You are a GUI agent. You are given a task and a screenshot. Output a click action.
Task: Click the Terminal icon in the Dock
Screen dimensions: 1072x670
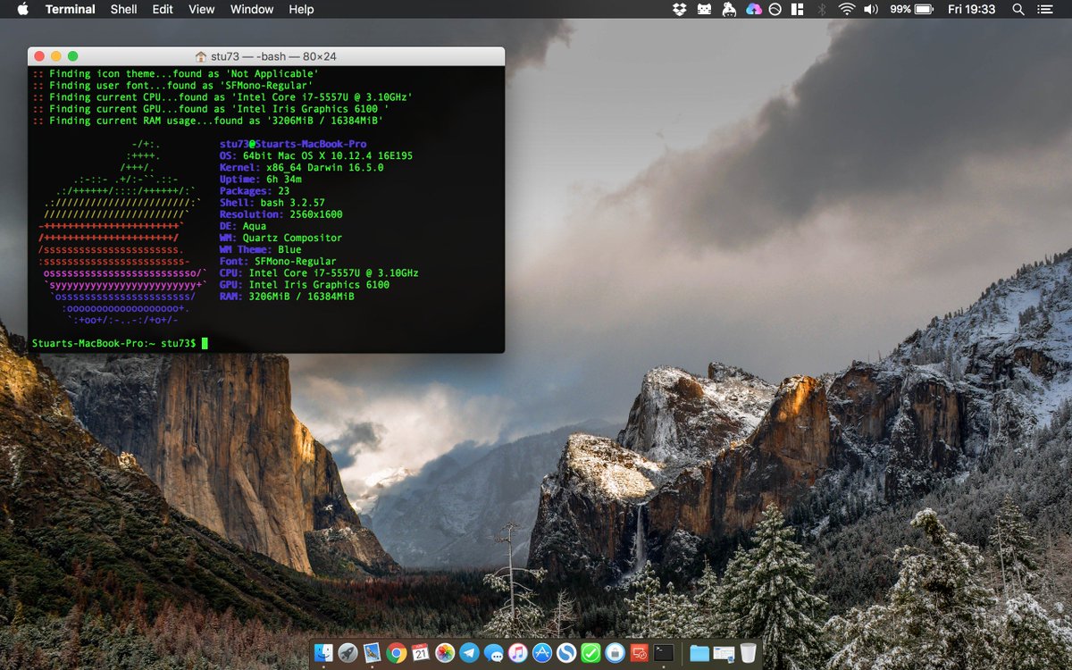click(x=664, y=653)
